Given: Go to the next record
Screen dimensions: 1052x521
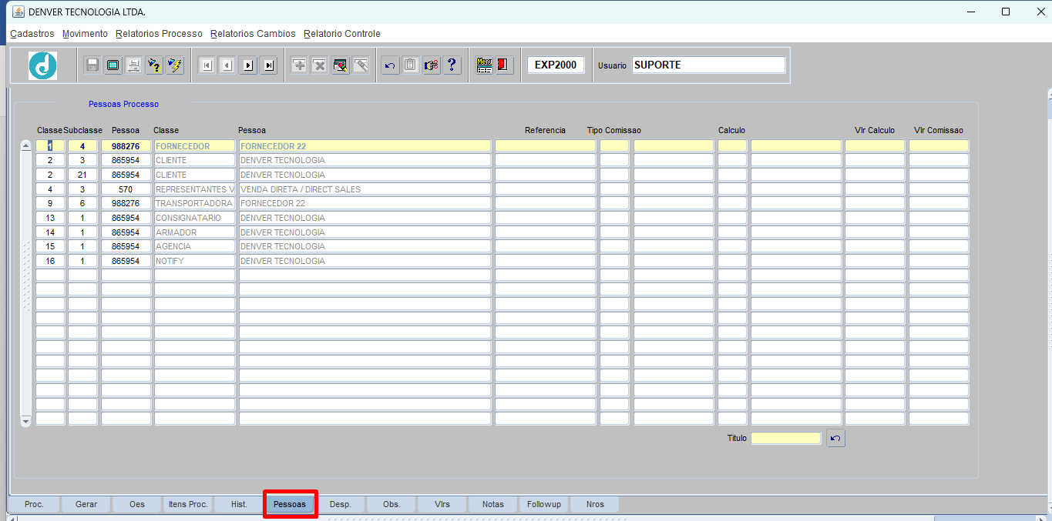Looking at the screenshot, I should (x=247, y=65).
